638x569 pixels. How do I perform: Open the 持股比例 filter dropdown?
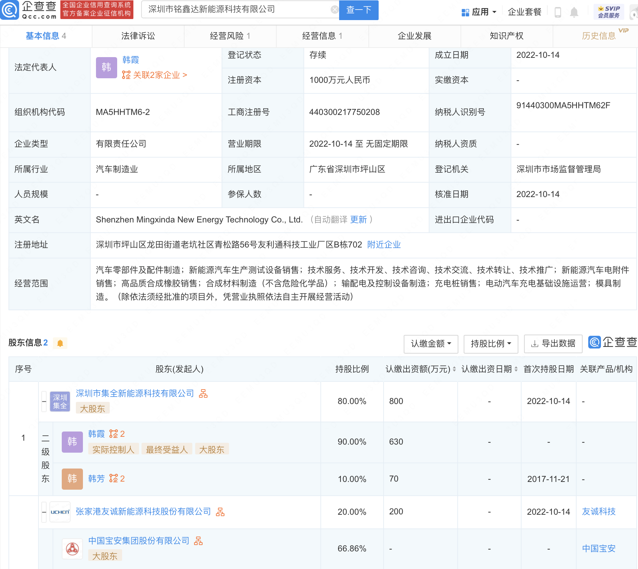coord(490,344)
